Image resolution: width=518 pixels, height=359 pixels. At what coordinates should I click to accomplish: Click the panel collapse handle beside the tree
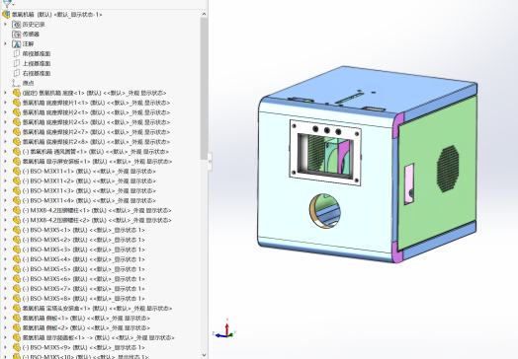tap(210, 162)
